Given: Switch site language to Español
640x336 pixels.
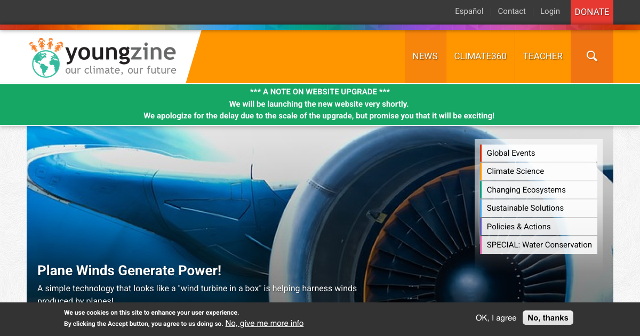Looking at the screenshot, I should (x=469, y=11).
